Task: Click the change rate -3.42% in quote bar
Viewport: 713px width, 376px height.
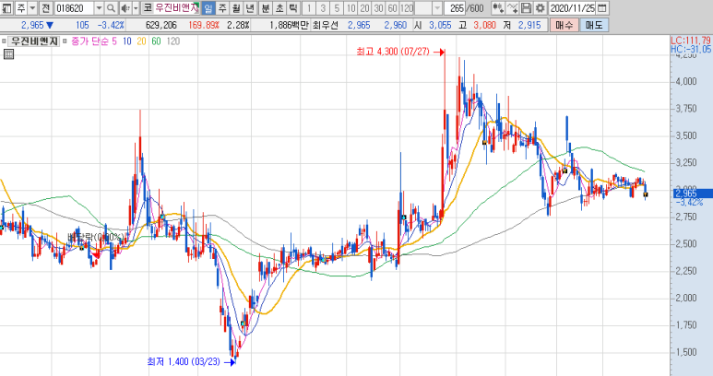Action: point(111,26)
